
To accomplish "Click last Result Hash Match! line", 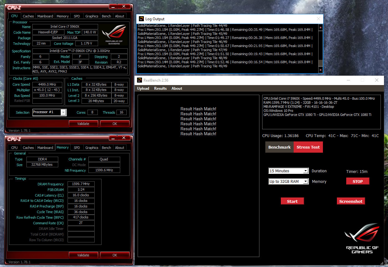I will (198, 134).
